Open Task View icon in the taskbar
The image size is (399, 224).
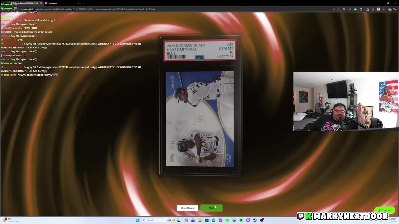pos(179,220)
